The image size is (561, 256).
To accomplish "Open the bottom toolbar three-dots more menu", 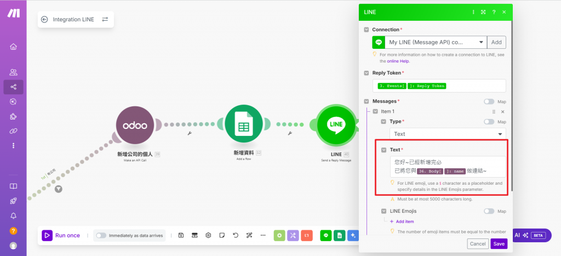I will [x=263, y=235].
